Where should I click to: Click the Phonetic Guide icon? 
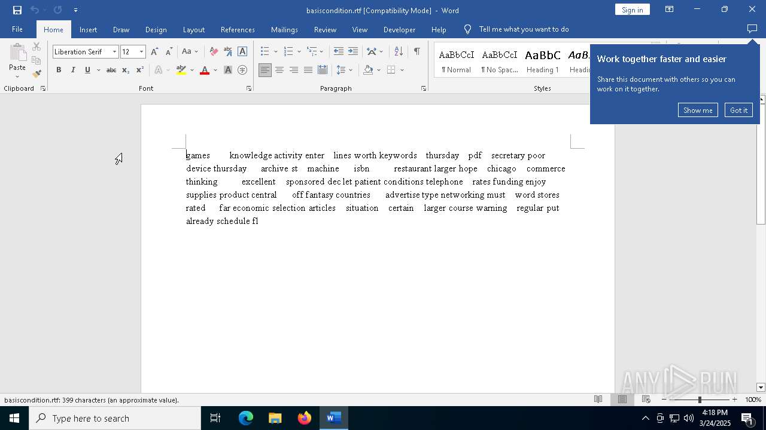(x=228, y=52)
